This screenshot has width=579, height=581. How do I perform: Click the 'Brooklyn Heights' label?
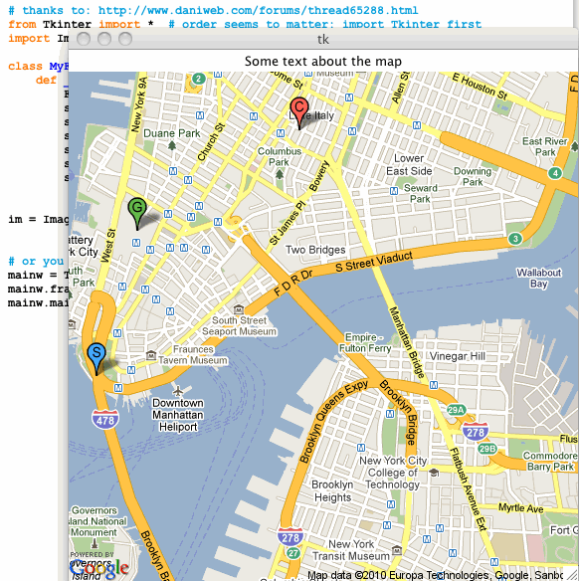pos(332,490)
